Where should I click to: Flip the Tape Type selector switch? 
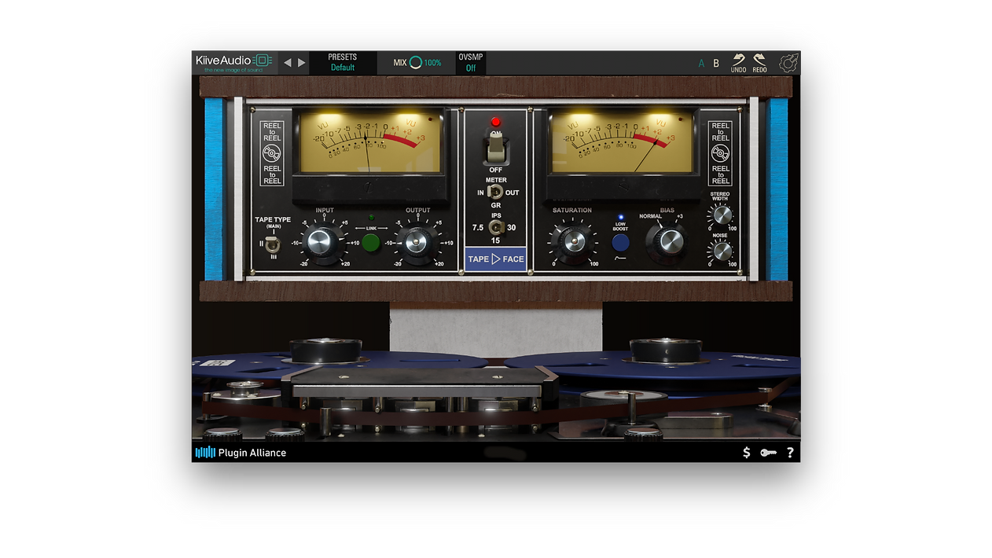click(272, 244)
